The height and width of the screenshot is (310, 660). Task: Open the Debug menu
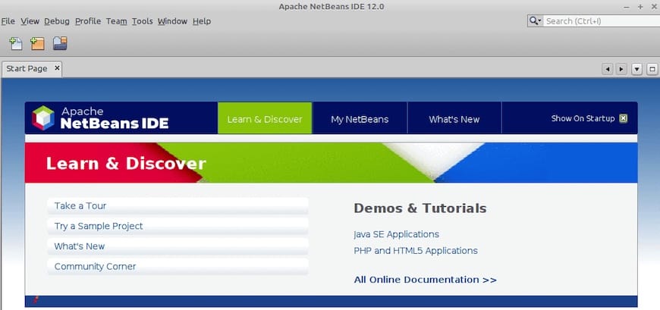pyautogui.click(x=57, y=21)
